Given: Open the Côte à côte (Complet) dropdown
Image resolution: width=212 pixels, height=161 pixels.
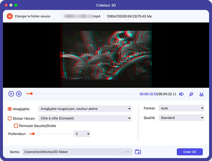Looking at the screenshot, I should tap(85, 118).
